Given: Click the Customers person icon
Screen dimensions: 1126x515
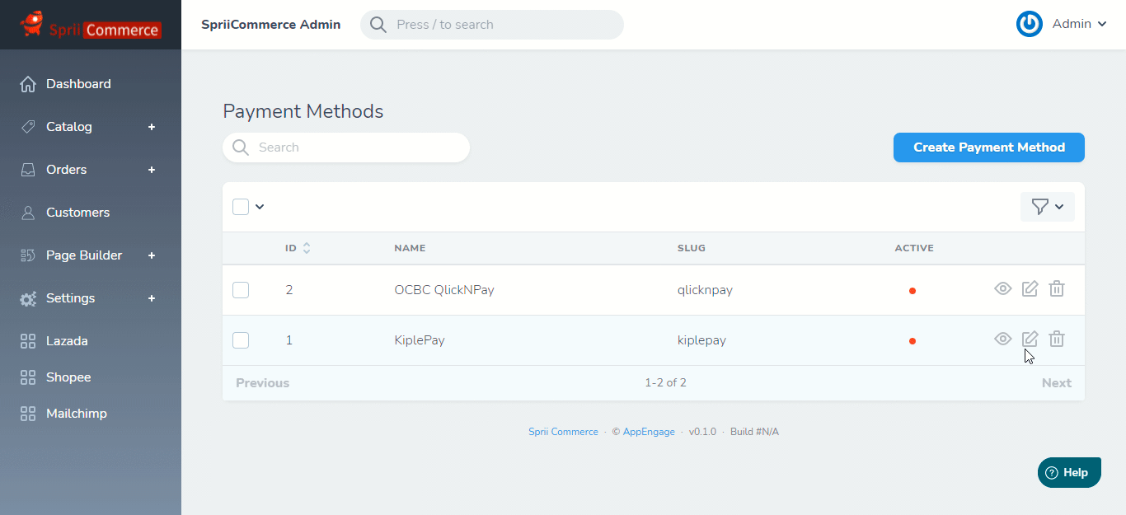Looking at the screenshot, I should point(28,213).
